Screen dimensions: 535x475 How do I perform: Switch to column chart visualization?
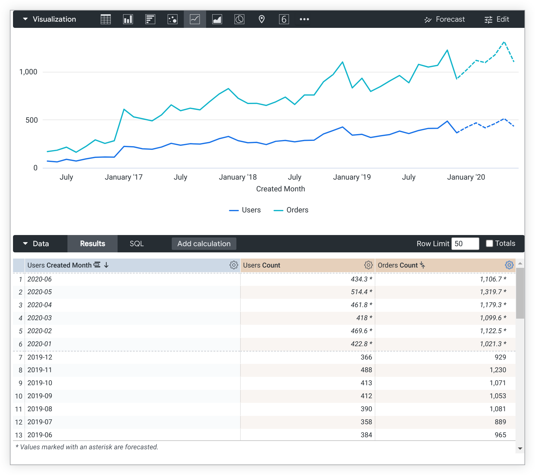(128, 19)
